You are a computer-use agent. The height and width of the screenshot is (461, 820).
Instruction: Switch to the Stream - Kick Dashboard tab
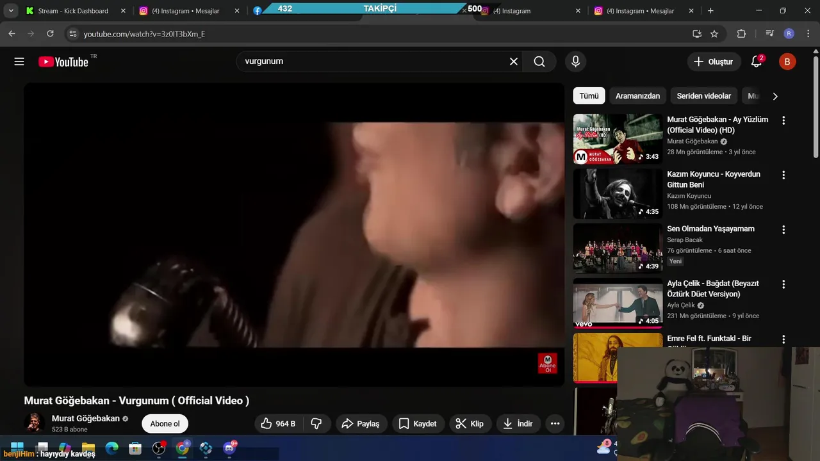[74, 11]
